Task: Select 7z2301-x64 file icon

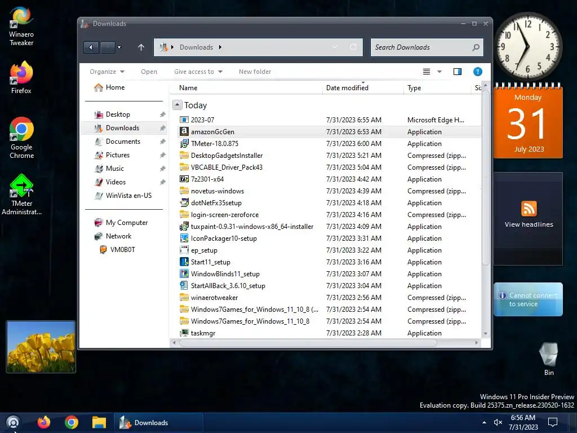Action: [x=184, y=179]
